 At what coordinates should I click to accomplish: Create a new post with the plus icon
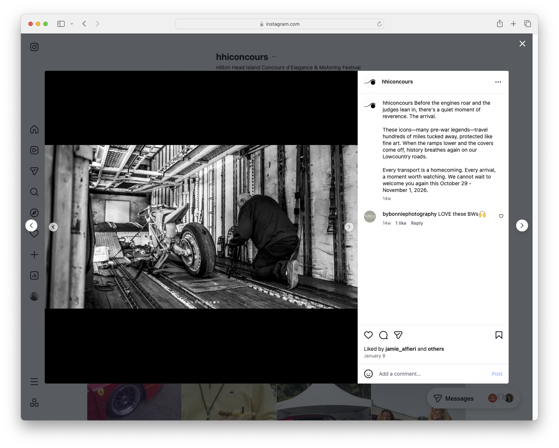pyautogui.click(x=34, y=255)
